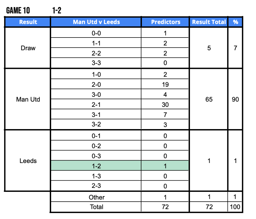The width and height of the screenshot is (256, 219).
Task: Click the Other row label
Action: click(96, 197)
